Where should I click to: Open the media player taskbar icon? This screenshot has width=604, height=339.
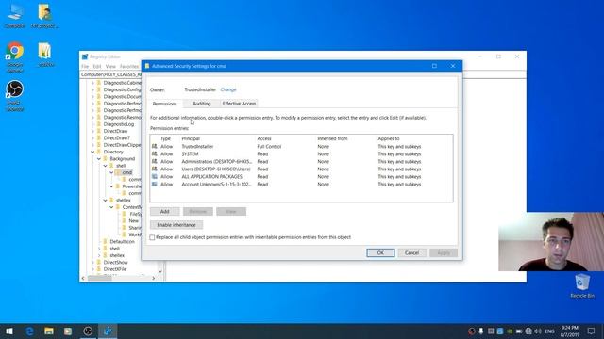click(68, 331)
